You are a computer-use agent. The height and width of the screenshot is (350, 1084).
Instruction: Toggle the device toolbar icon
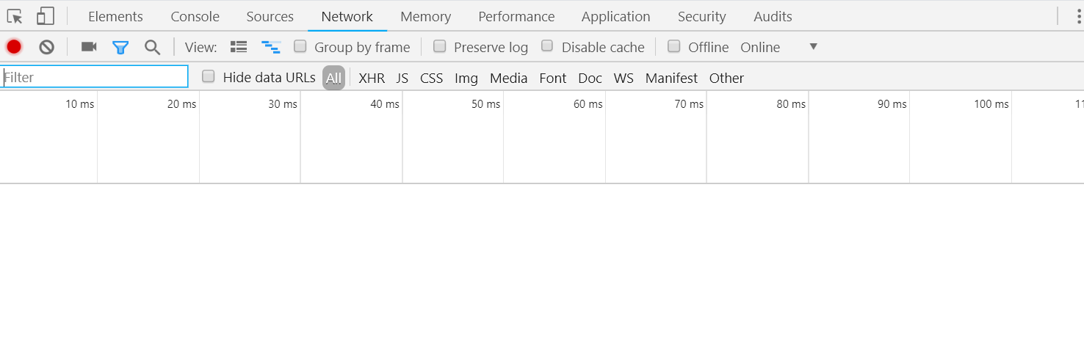46,16
